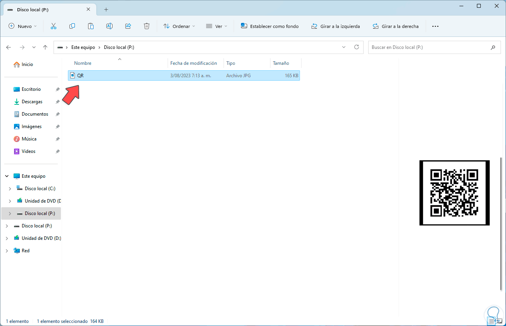Expand Disco local (C:) tree node
This screenshot has width=506, height=326.
(10, 189)
